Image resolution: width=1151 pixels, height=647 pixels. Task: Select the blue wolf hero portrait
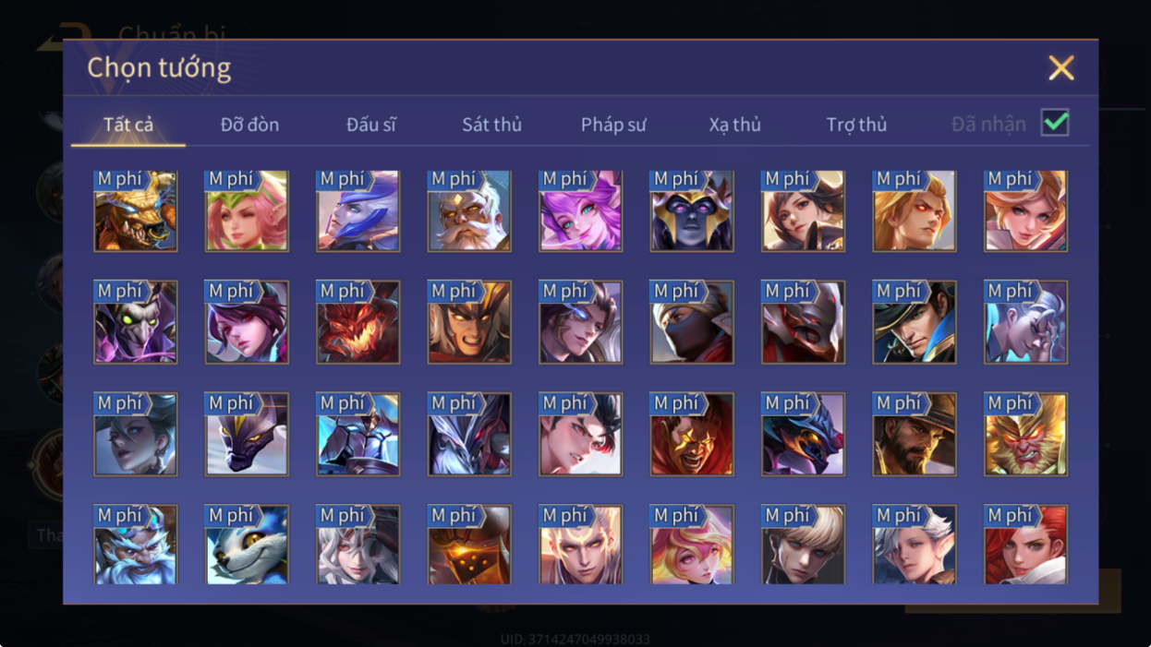click(x=247, y=545)
